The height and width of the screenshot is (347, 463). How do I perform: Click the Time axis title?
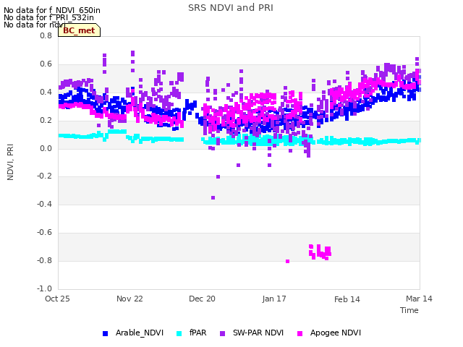pos(409,310)
